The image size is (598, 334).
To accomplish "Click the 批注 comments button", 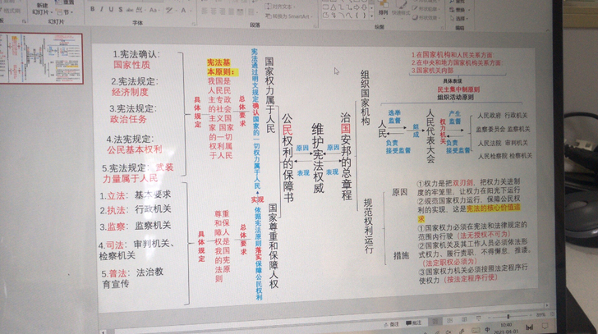I will coord(414,323).
